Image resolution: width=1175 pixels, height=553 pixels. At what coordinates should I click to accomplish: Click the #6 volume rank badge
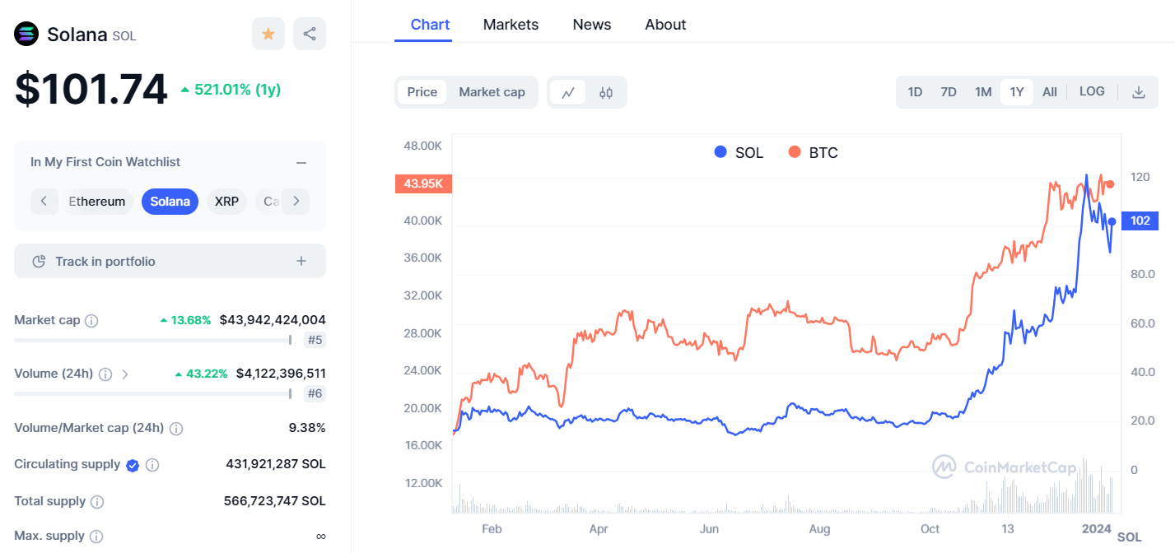click(315, 393)
